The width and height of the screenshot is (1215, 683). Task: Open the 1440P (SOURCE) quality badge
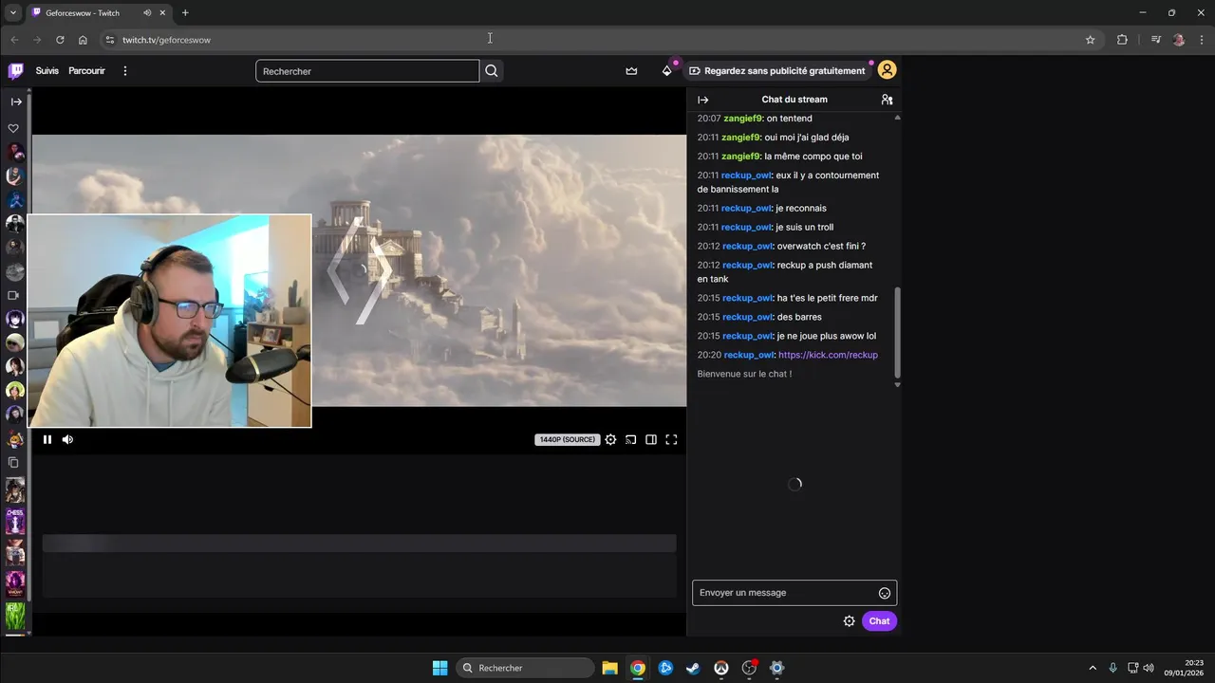[568, 439]
